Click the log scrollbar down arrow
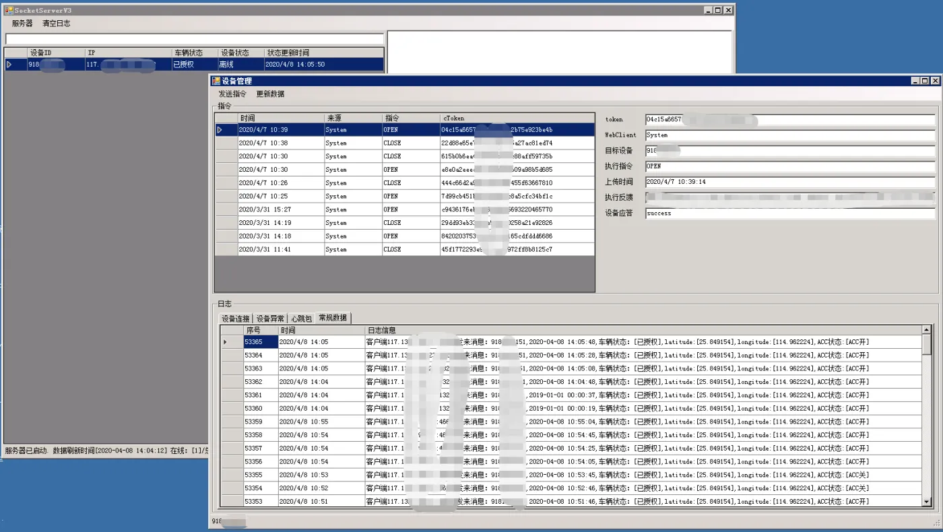943x532 pixels. click(x=927, y=502)
